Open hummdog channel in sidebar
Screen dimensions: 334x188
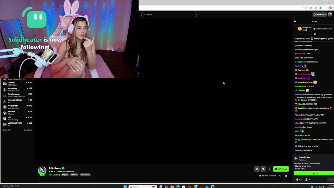[x=17, y=89]
